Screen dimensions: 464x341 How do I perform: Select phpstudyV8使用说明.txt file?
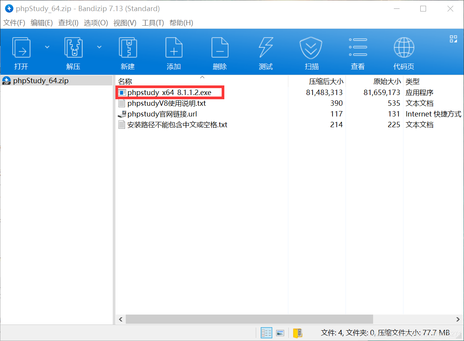(166, 103)
